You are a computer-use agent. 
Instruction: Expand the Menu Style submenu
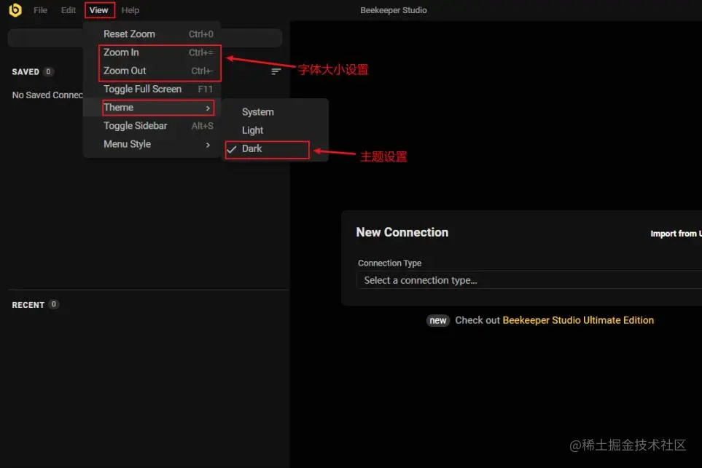coord(152,144)
